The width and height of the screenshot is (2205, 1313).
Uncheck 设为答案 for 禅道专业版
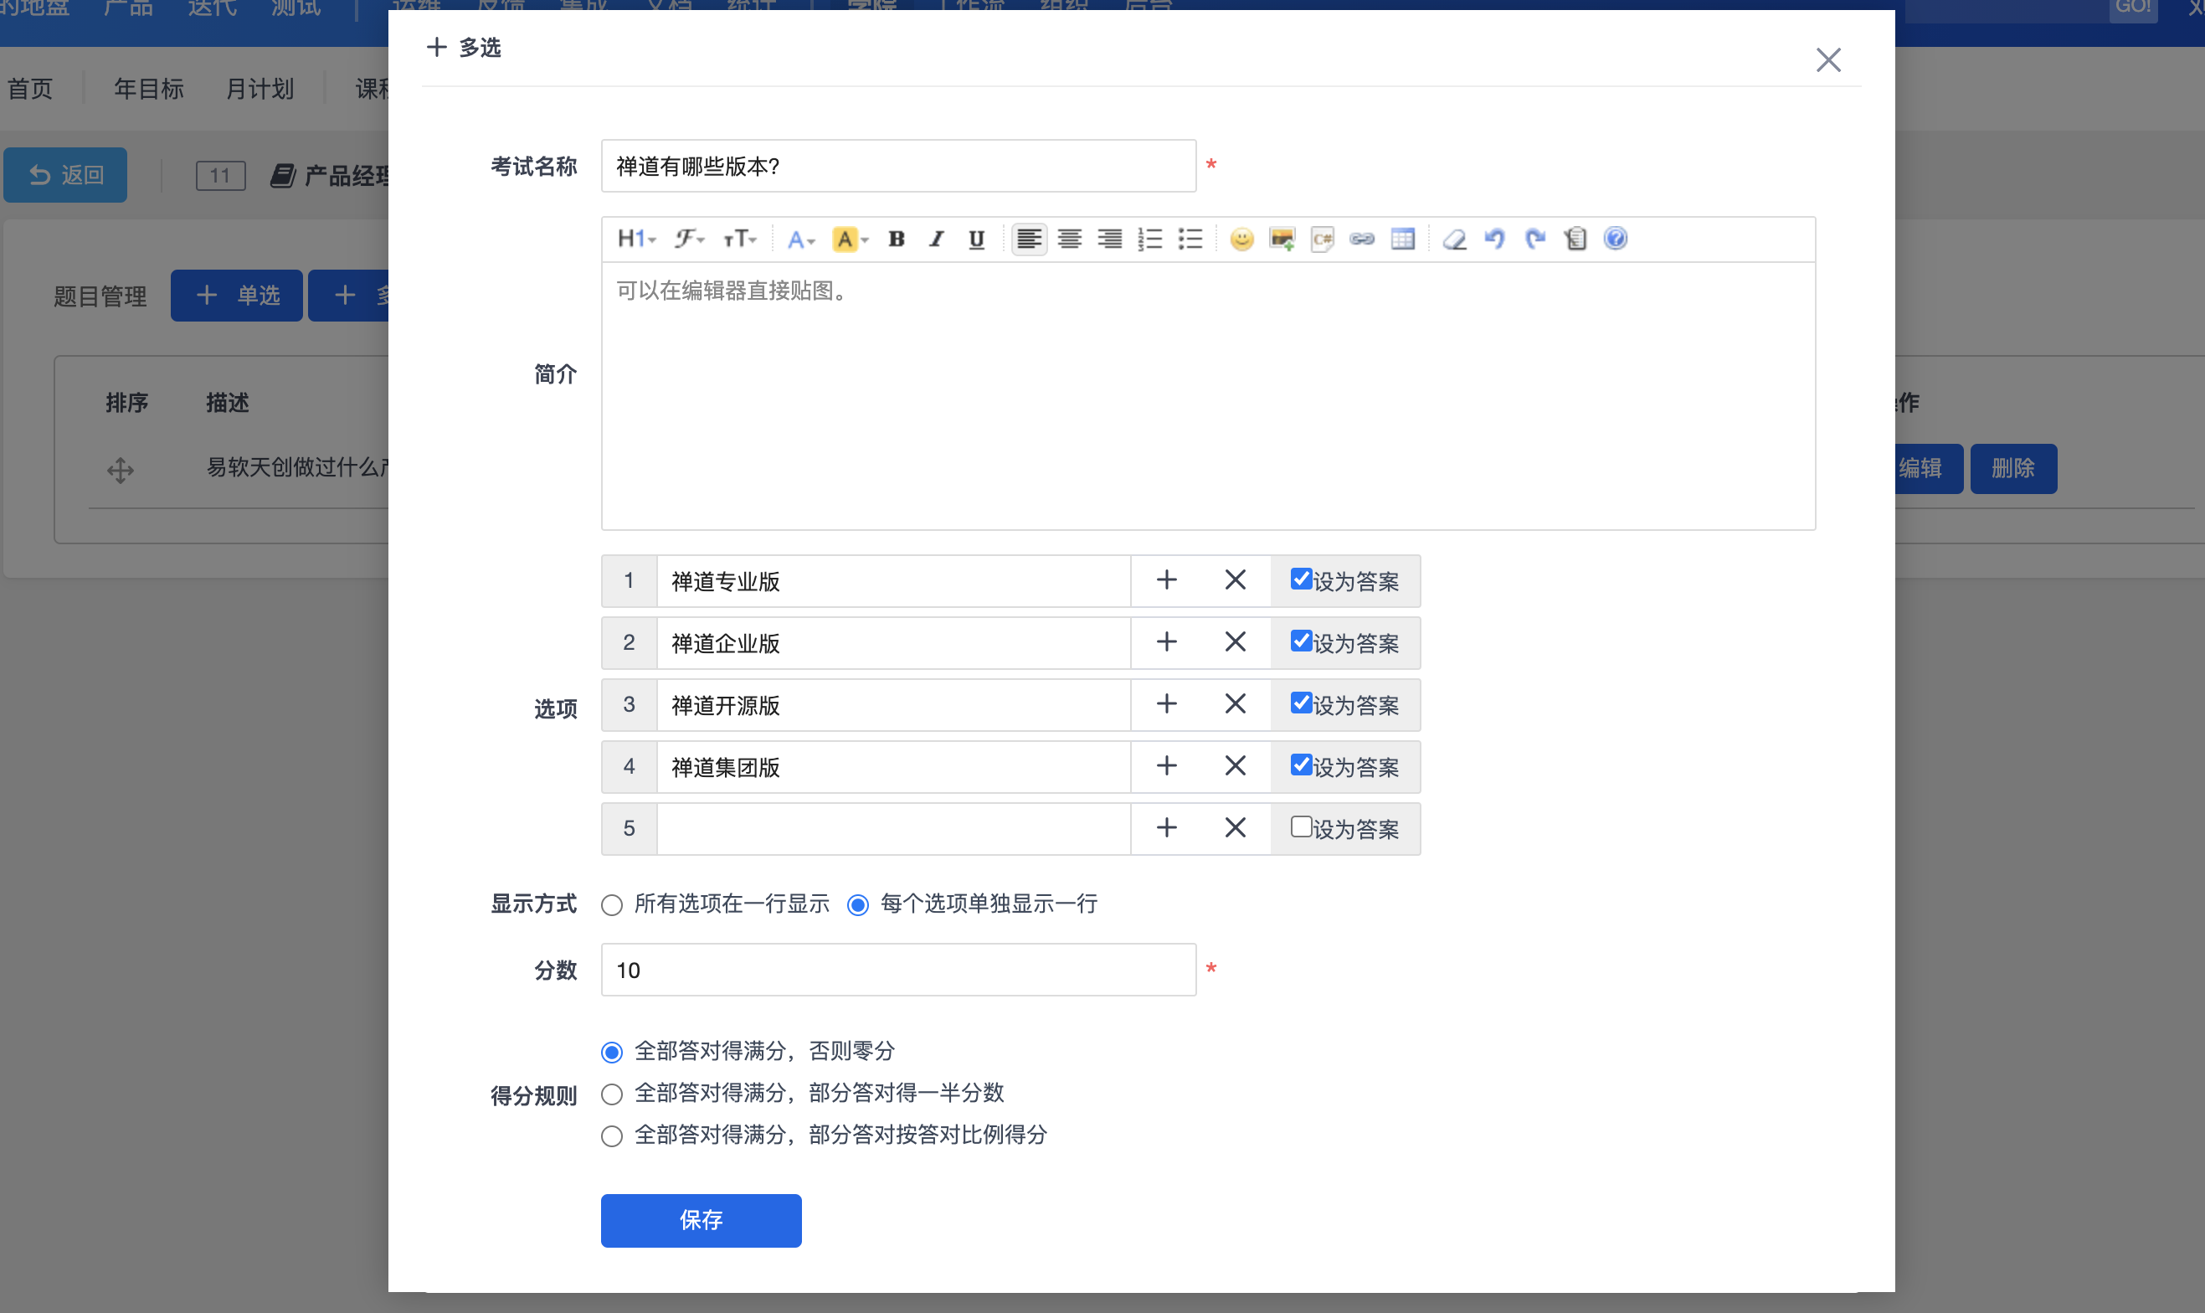click(1300, 579)
